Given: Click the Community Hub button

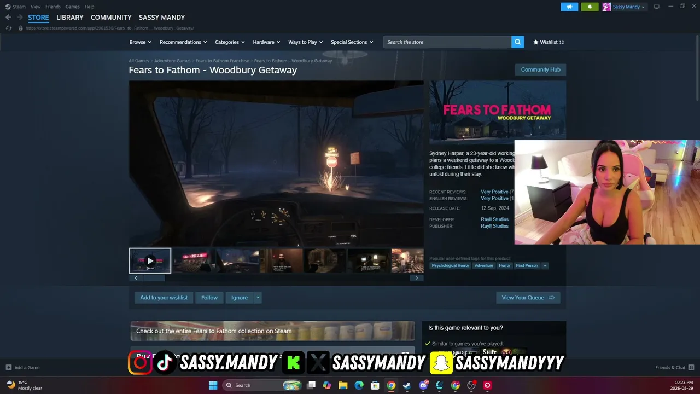Looking at the screenshot, I should point(540,69).
